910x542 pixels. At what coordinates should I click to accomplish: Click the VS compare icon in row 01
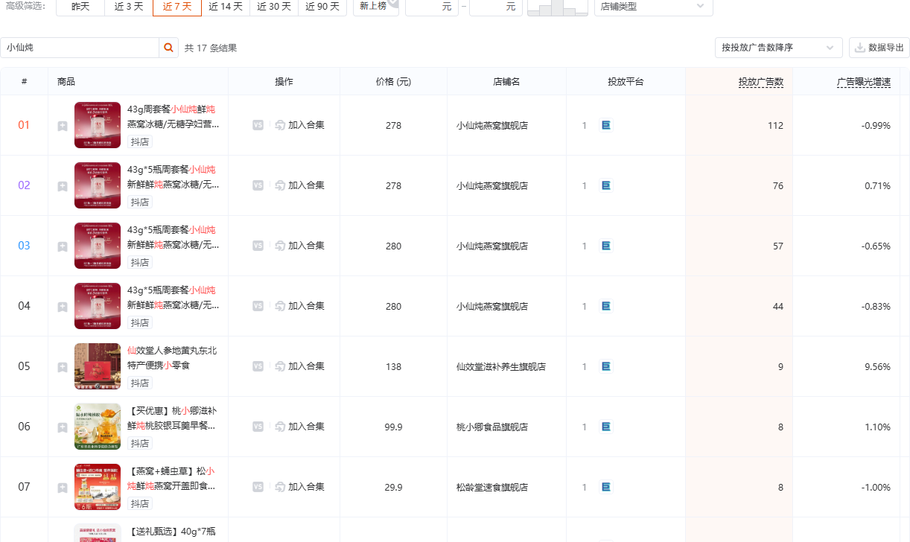(258, 125)
